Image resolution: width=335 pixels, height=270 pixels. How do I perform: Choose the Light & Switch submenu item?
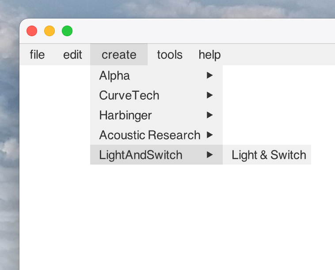coord(269,155)
